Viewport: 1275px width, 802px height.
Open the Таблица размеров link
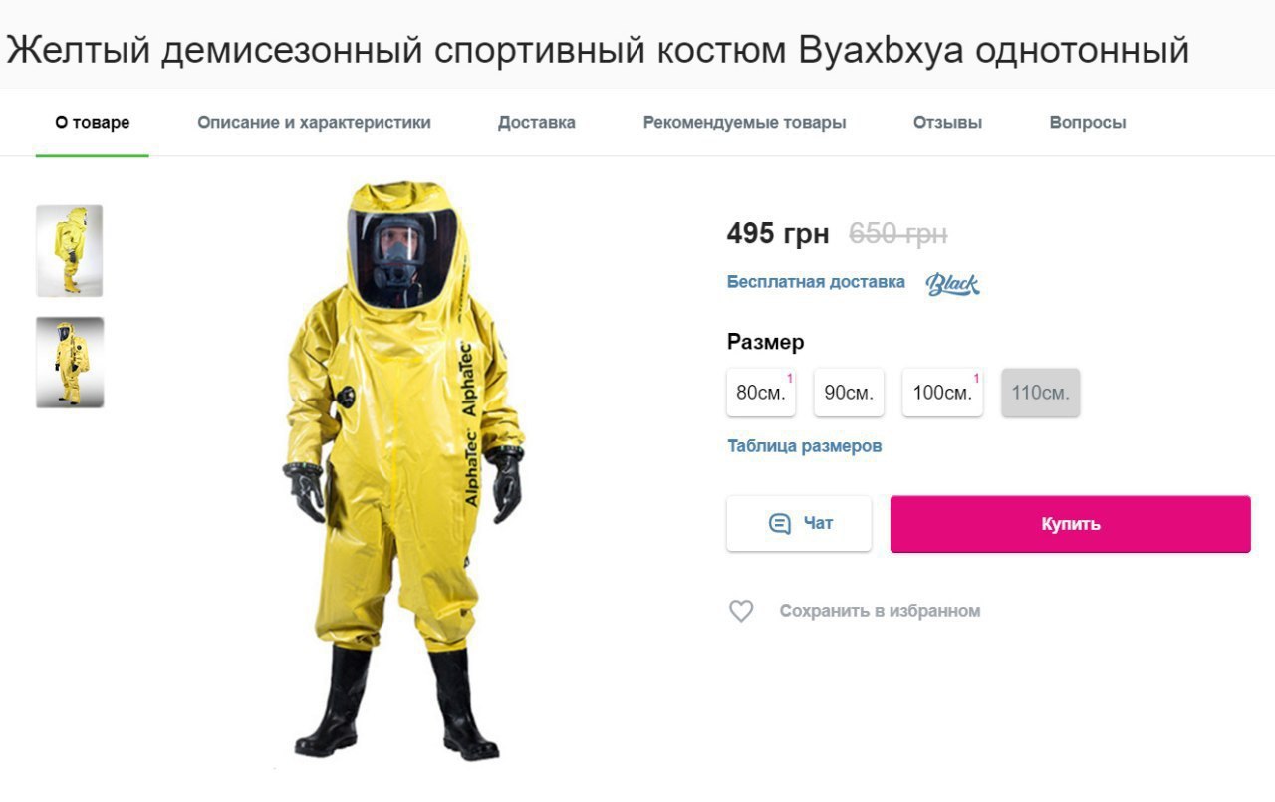tap(805, 446)
